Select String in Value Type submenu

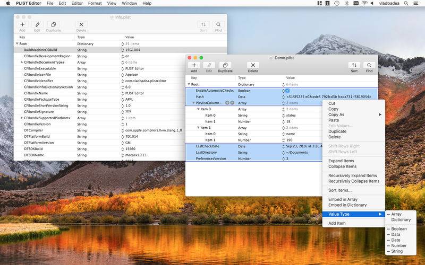[x=401, y=251]
